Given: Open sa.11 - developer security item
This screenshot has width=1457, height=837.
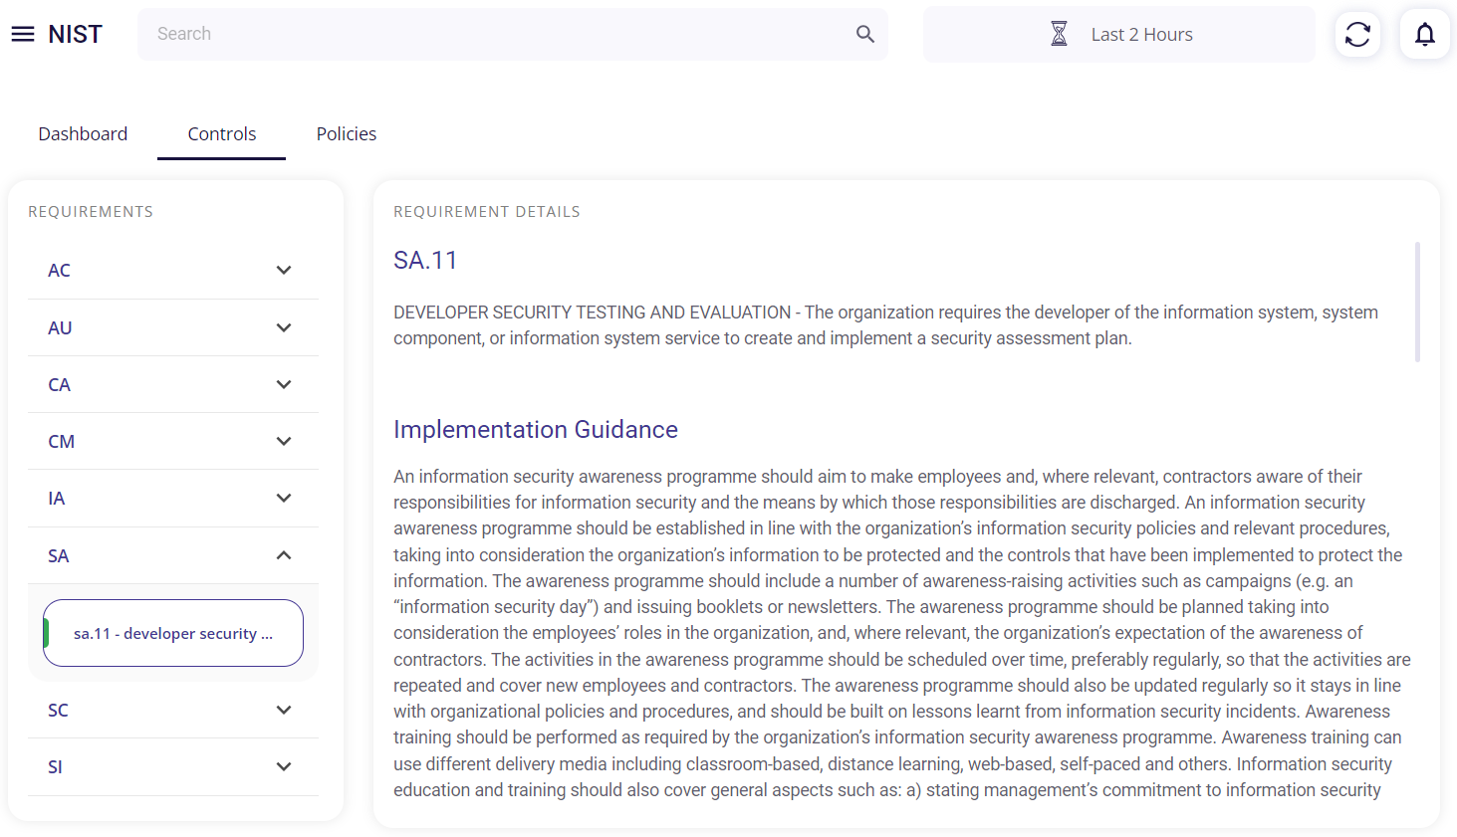Looking at the screenshot, I should (x=173, y=633).
